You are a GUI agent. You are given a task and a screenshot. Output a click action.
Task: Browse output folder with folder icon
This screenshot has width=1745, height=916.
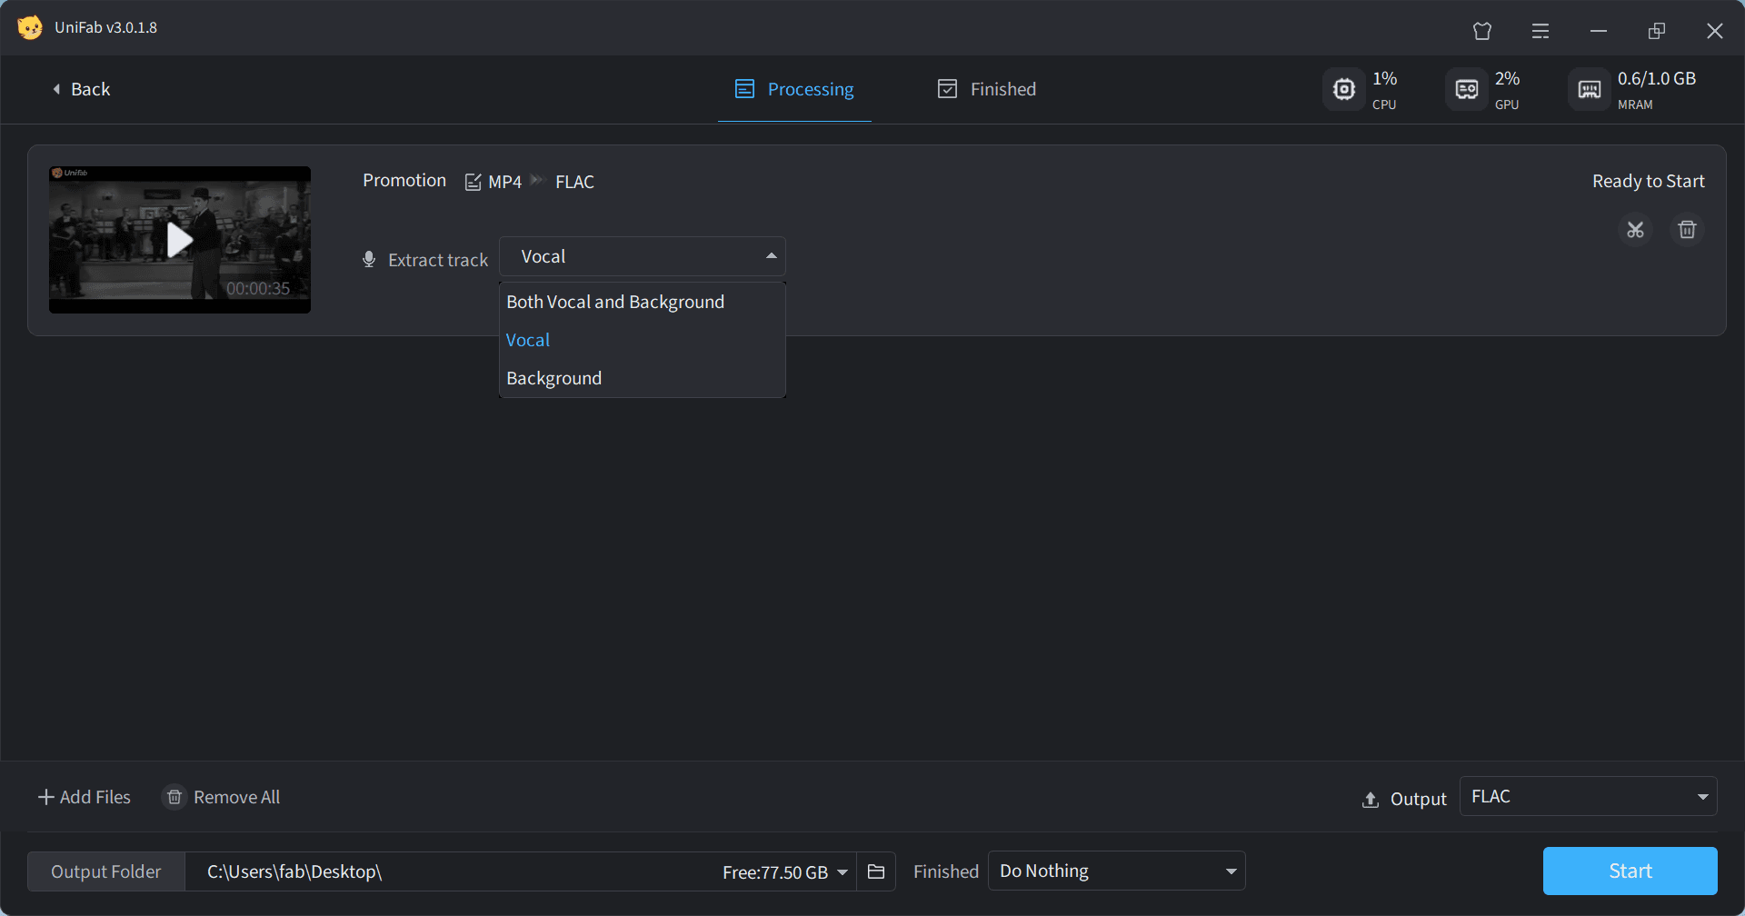click(876, 871)
